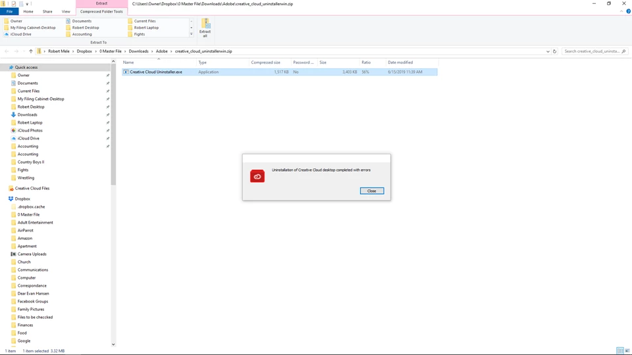Sort by Ratio column header
Viewport: 632px width, 355px height.
coord(373,62)
